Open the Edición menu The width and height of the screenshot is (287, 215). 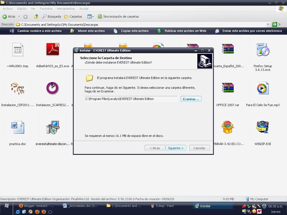(22, 9)
